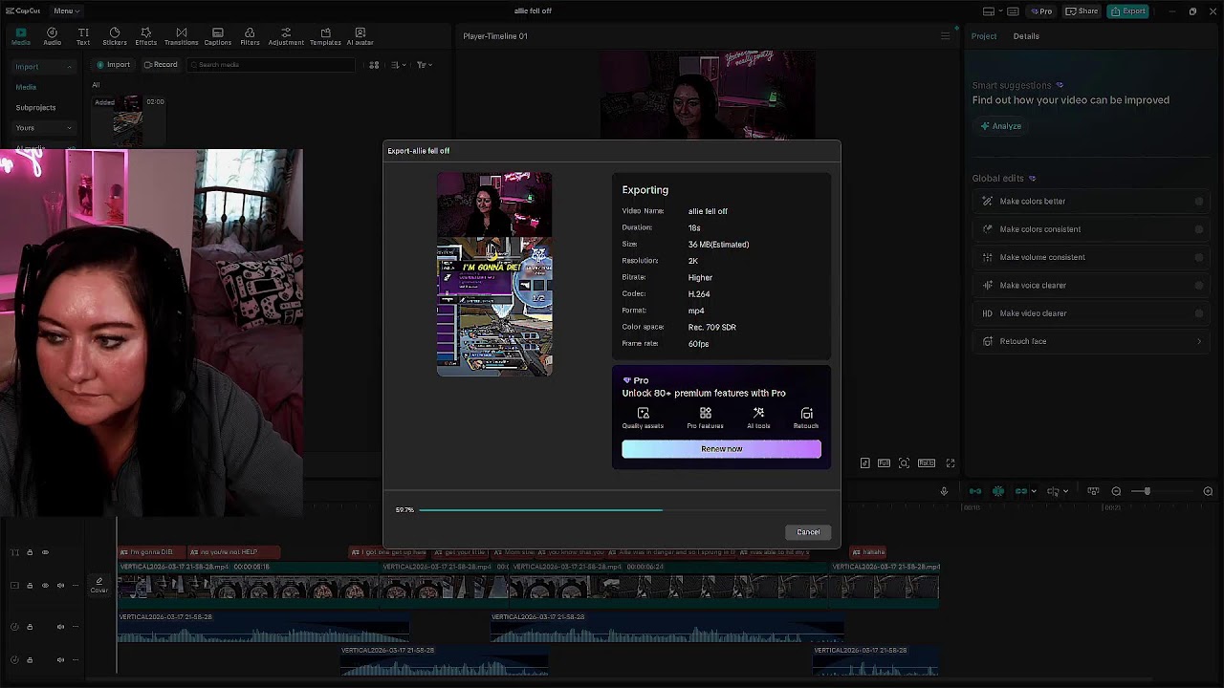Screen dimensions: 1224x688
Task: Toggle Make video clearer option
Action: (1199, 313)
